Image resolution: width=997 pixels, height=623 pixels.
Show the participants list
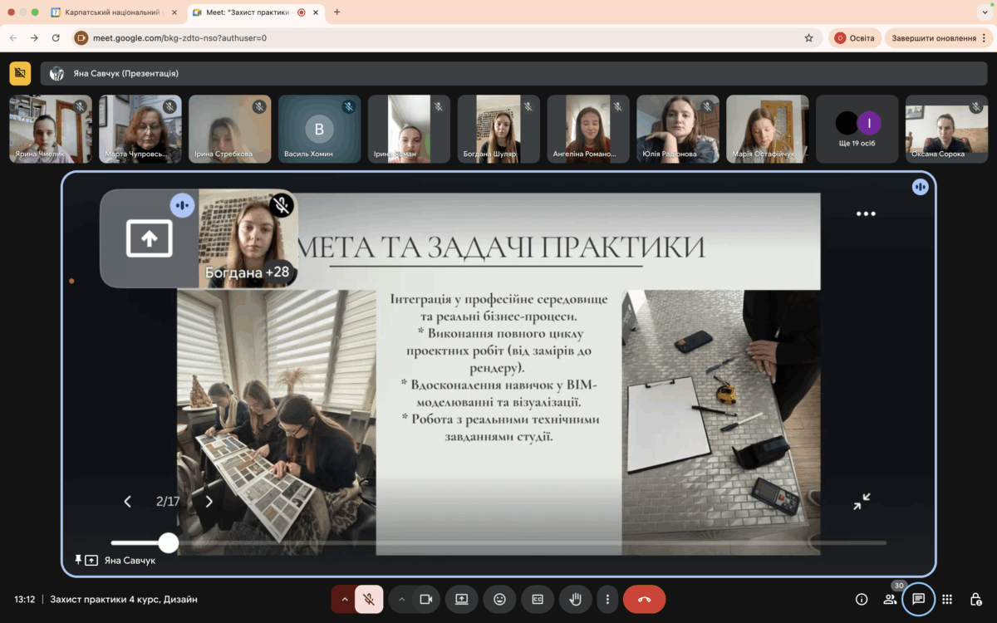[x=890, y=599]
